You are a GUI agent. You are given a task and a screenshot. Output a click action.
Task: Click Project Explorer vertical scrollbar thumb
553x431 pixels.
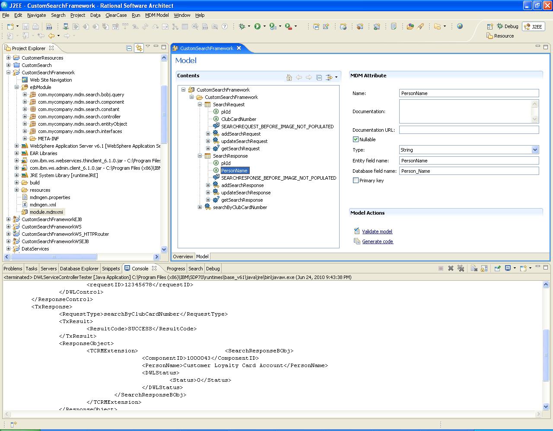tap(164, 114)
